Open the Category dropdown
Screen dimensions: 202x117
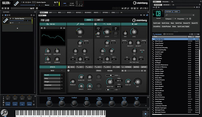pyautogui.click(x=171, y=19)
